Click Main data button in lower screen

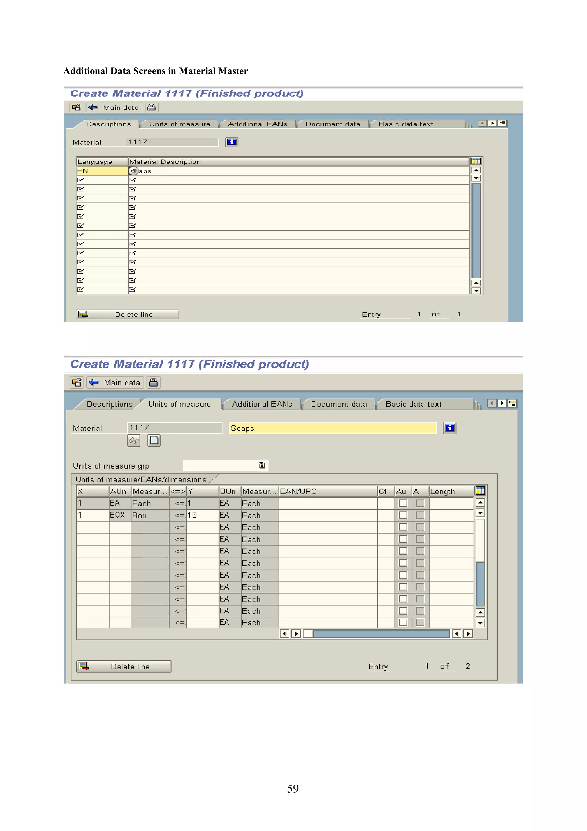pos(115,382)
